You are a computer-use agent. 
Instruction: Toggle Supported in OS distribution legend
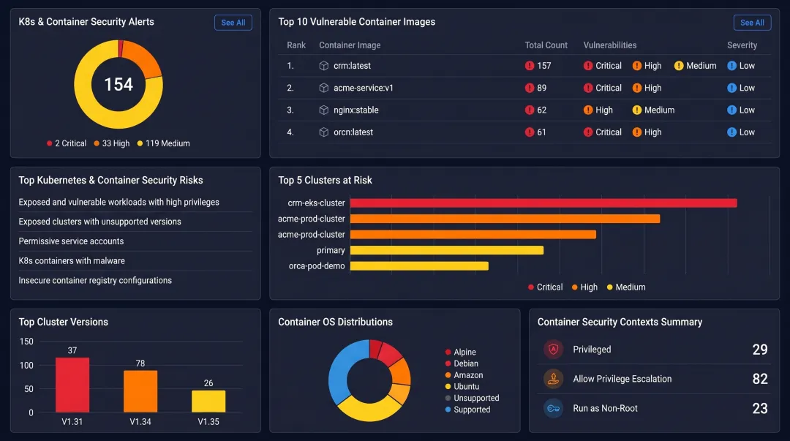tap(467, 410)
